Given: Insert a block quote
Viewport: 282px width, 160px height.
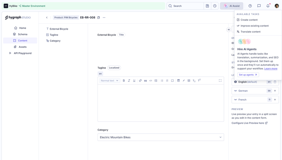Looking at the screenshot, I should pyautogui.click(x=146, y=81).
